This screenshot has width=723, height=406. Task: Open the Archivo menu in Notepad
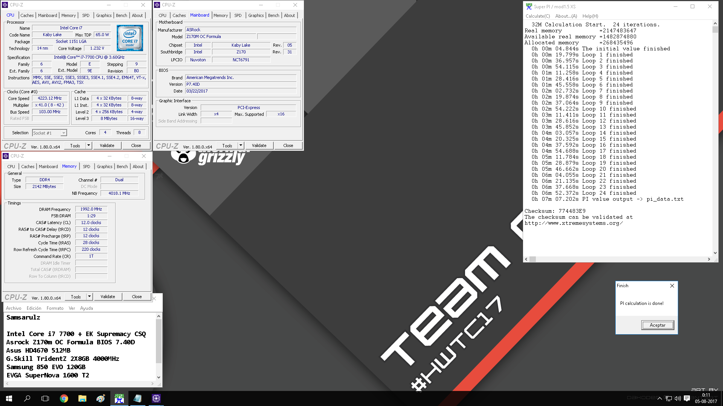(x=14, y=308)
